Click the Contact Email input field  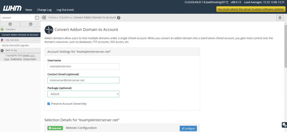(83, 80)
